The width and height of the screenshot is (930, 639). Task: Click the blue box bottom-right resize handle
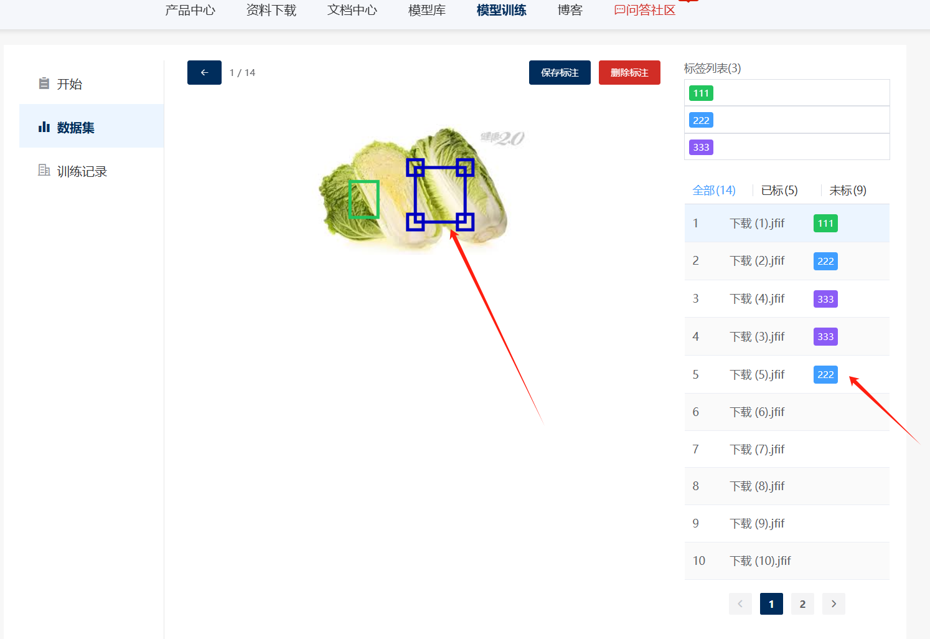coord(465,222)
